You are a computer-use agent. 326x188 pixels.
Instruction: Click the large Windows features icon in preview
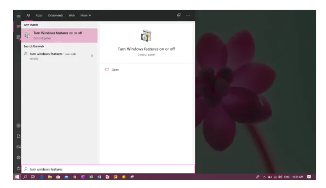(146, 36)
